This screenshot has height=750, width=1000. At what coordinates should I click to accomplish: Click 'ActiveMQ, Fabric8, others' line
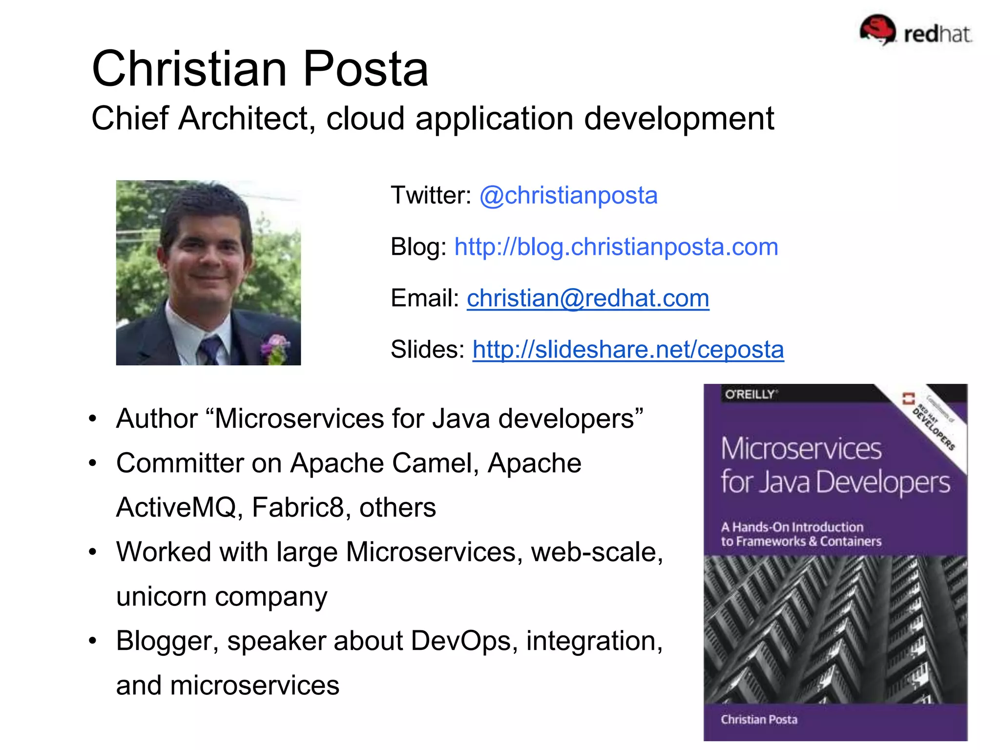coord(276,507)
